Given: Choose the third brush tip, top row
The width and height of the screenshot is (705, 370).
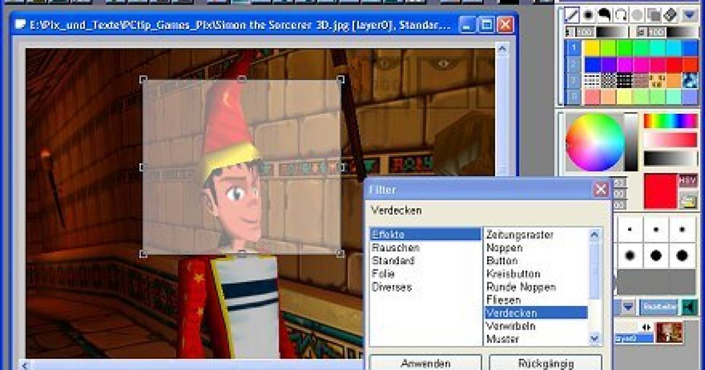Looking at the screenshot, I should coord(682,229).
